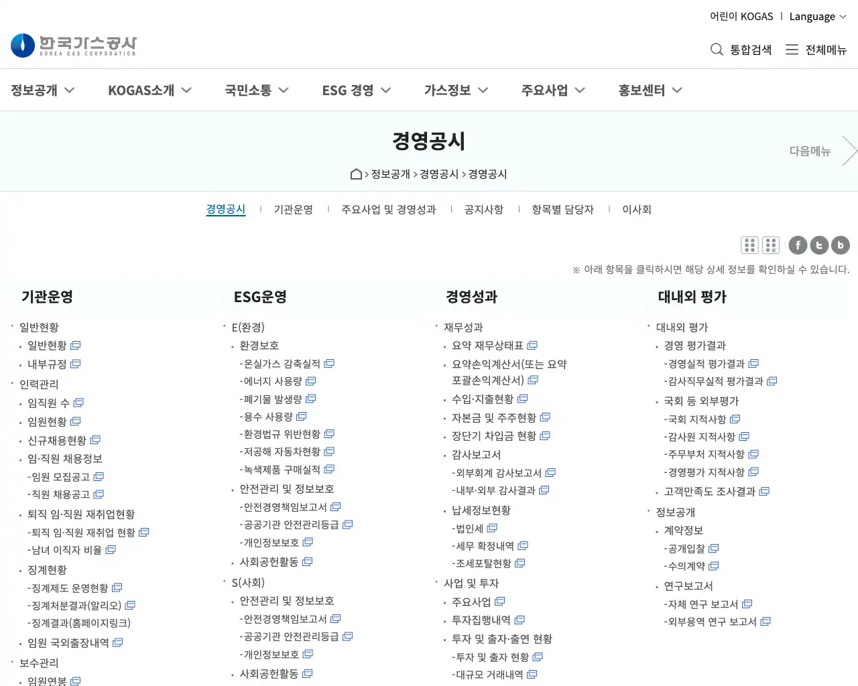Click new-window icon beside 임직원 수
Screen dimensions: 858x686
point(78,403)
